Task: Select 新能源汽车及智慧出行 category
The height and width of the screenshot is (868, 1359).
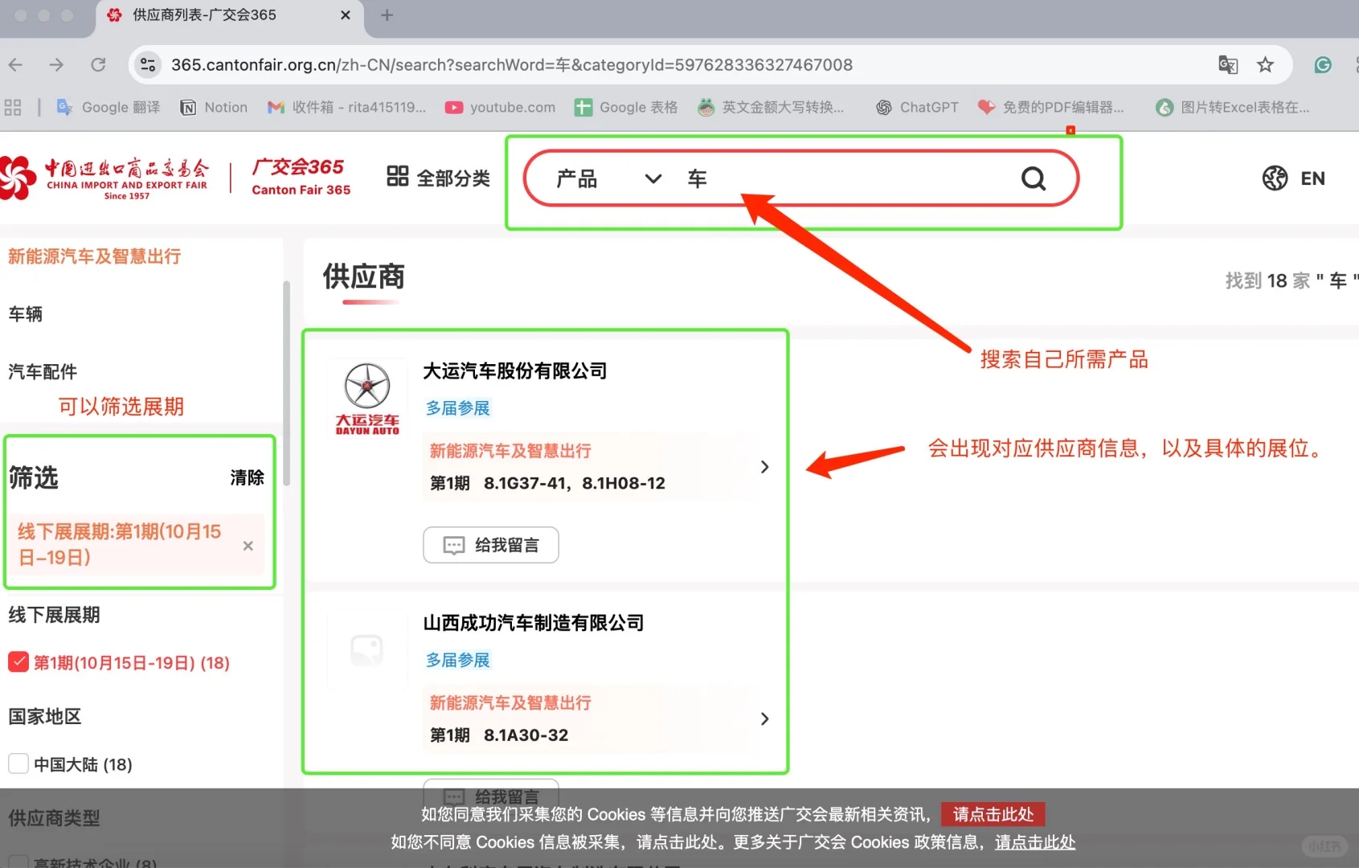Action: (x=94, y=256)
